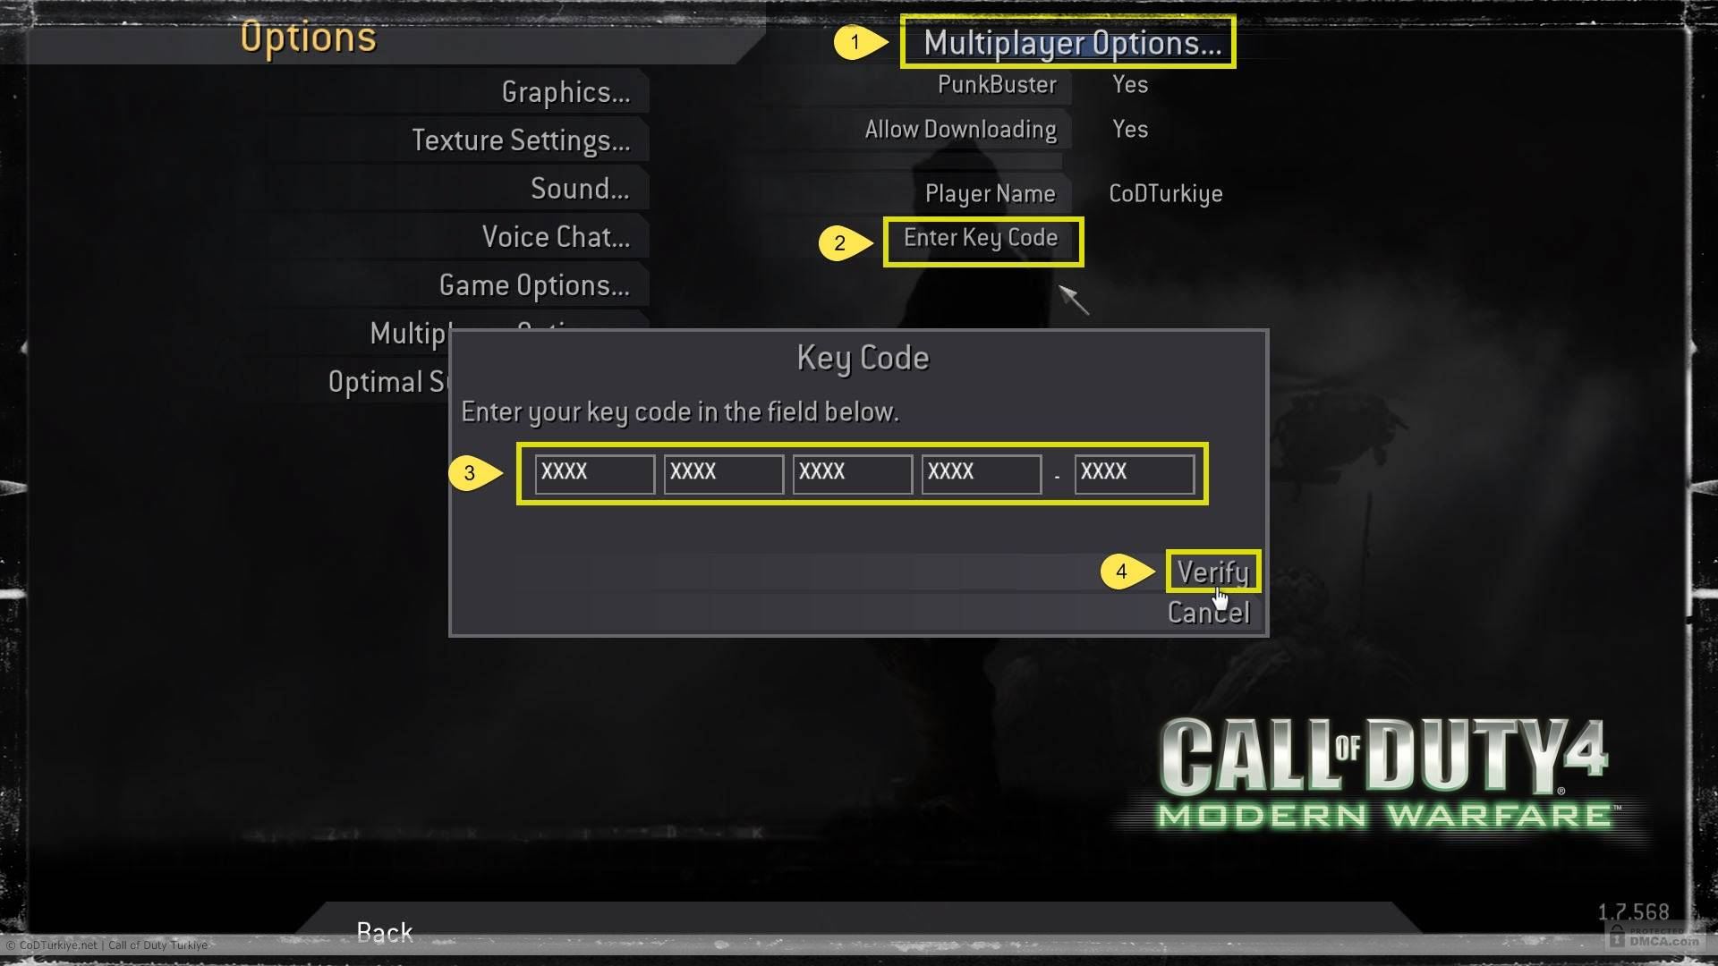Open Voice Chat settings
Viewport: 1718px width, 966px height.
(556, 236)
